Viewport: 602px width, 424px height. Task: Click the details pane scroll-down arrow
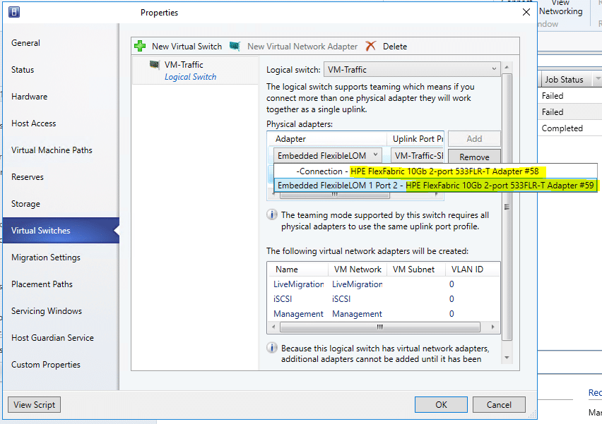click(507, 358)
